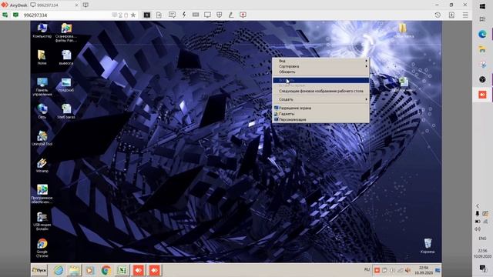Open the AnyDesk display settings monitor icon
493x277 pixels.
point(207,15)
